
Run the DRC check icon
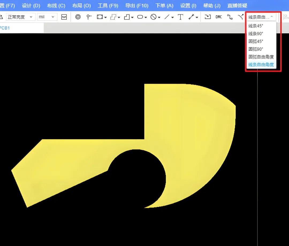point(219,17)
